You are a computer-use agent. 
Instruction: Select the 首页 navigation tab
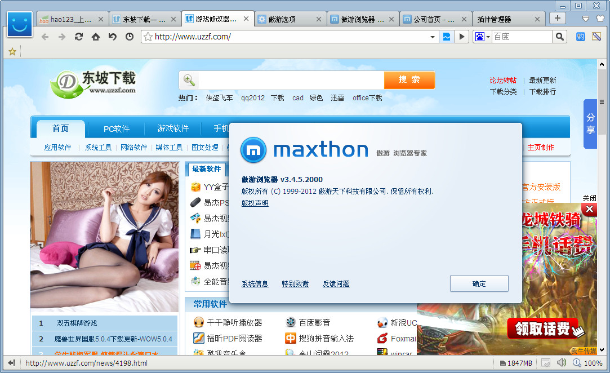[60, 128]
